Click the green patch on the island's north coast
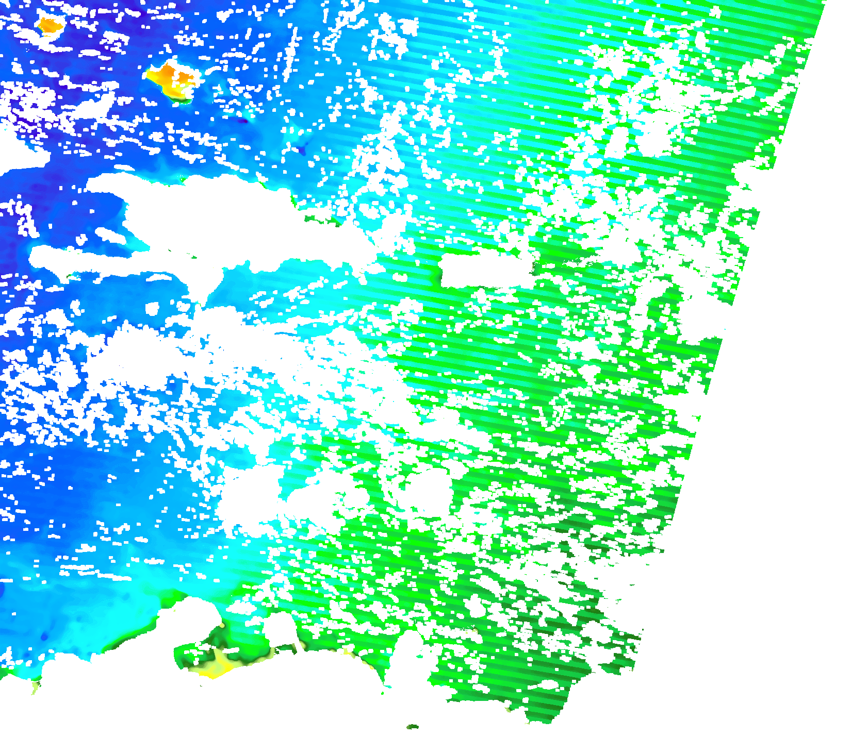 click(x=183, y=179)
